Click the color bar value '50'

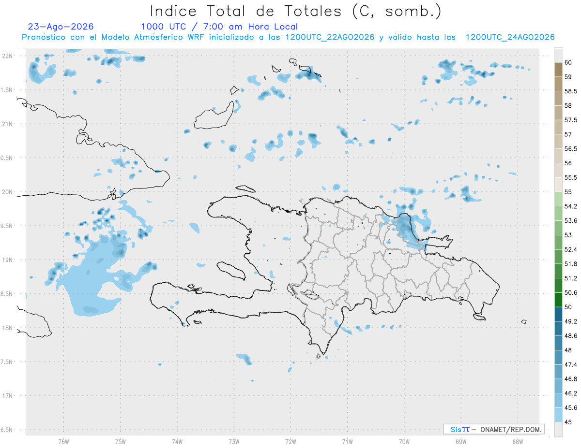[x=568, y=307]
